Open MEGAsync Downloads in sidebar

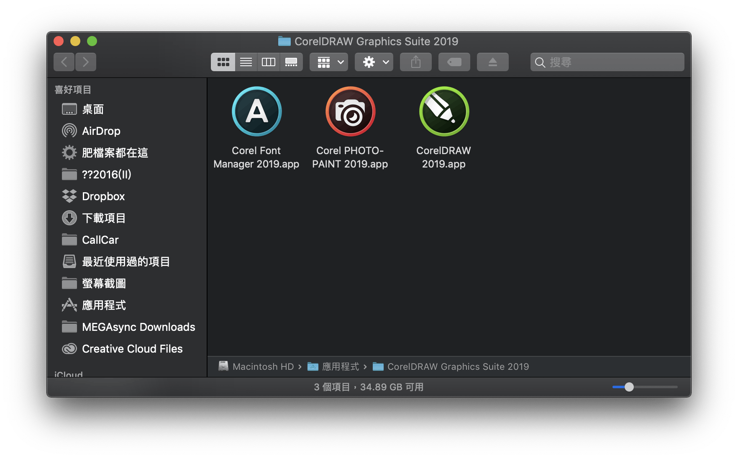click(127, 327)
